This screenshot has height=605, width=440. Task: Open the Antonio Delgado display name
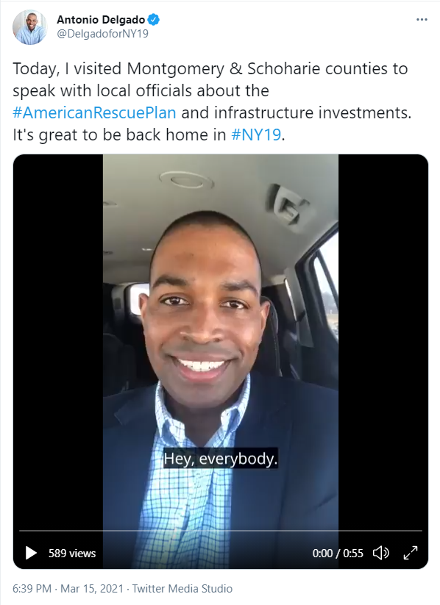[101, 19]
